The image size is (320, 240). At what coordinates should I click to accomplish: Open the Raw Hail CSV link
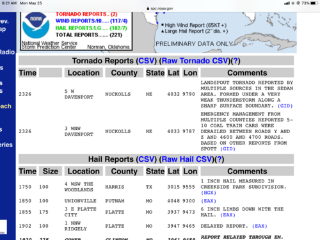coord(187,159)
